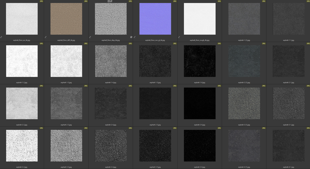Click the JPG badge on asphalt-1-1.jpg
Screen dimensions: 310x169
click(308, 1)
